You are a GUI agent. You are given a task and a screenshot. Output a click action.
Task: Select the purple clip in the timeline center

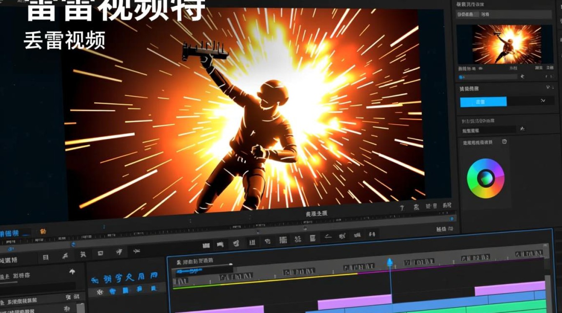click(355, 301)
